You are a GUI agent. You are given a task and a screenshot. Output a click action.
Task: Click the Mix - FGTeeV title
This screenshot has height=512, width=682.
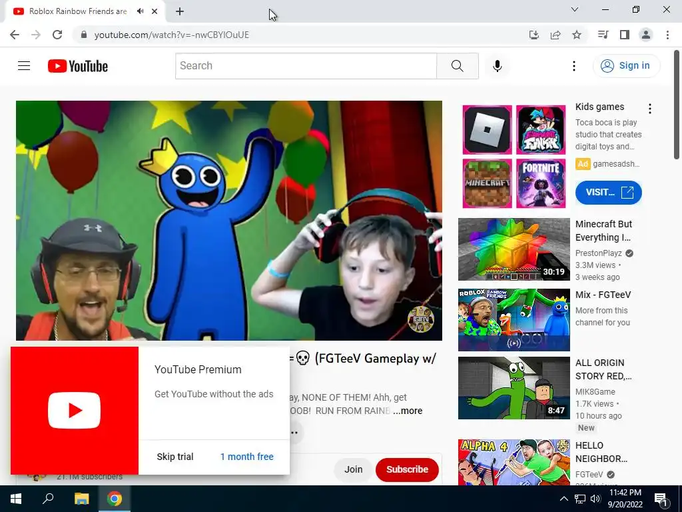pyautogui.click(x=603, y=295)
